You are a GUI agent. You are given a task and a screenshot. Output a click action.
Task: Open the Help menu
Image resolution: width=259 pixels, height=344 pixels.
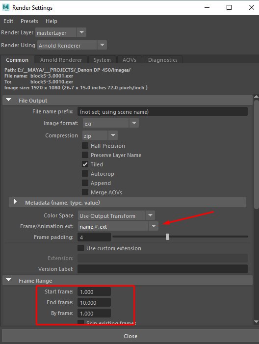tap(52, 21)
